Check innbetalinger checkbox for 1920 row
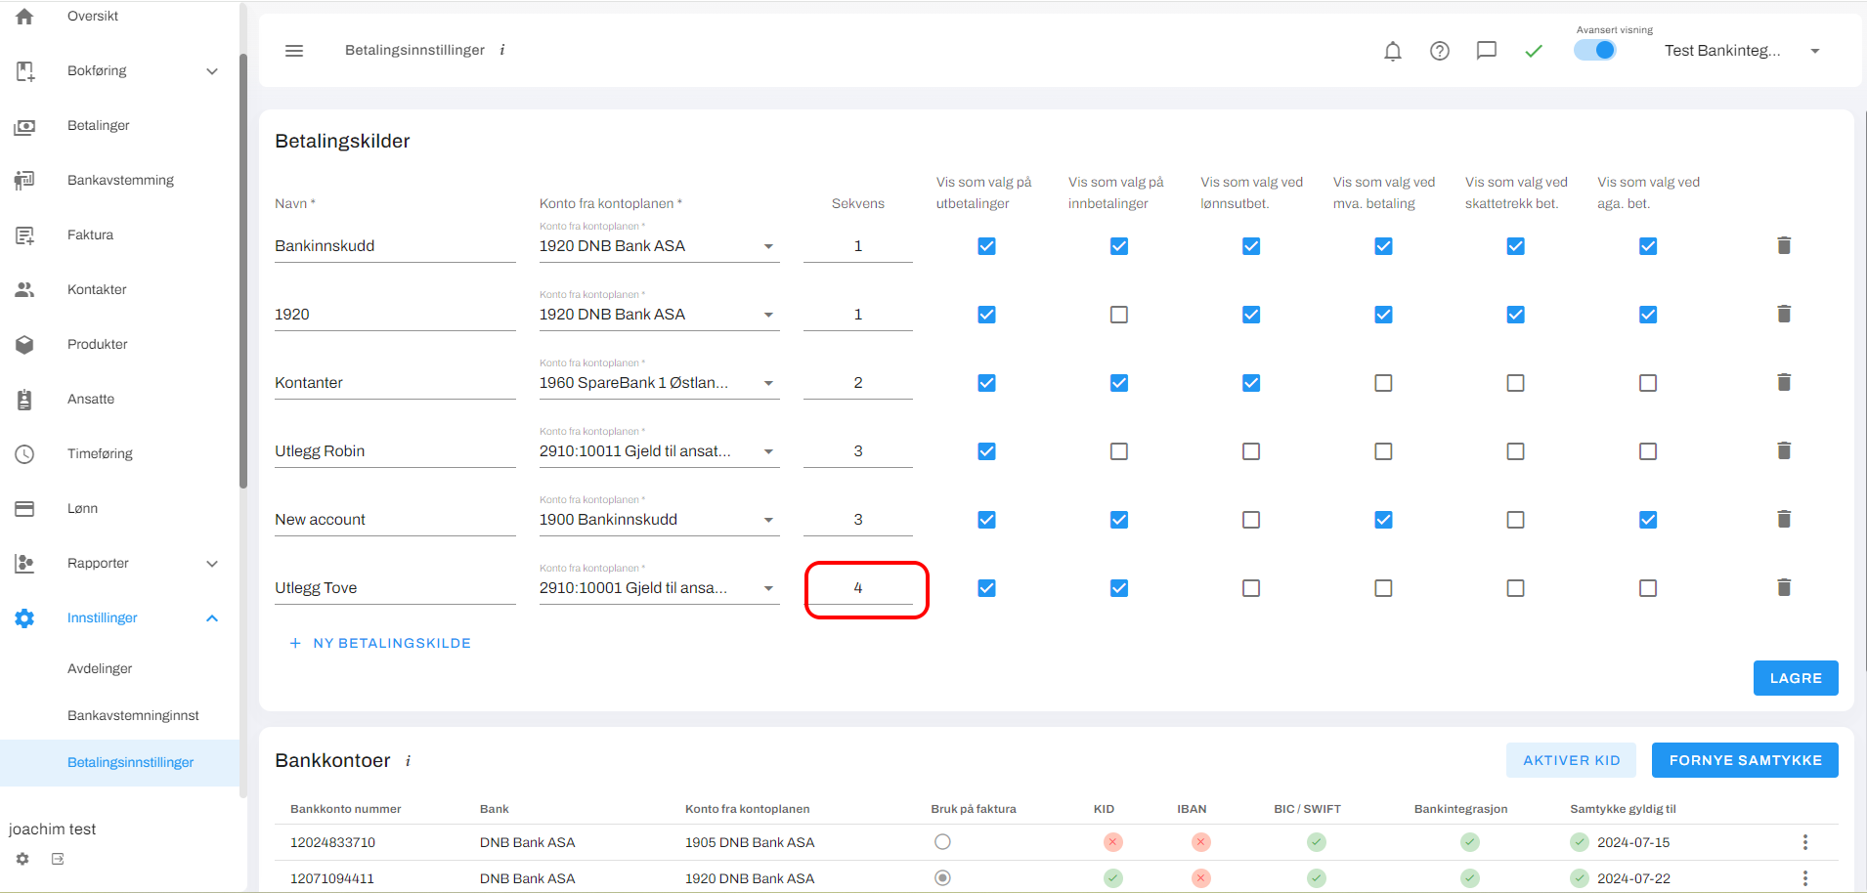Image resolution: width=1867 pixels, height=893 pixels. click(x=1119, y=315)
